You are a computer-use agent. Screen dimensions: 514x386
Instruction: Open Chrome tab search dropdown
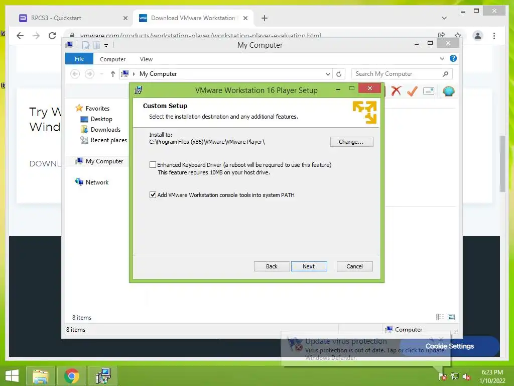point(444,18)
